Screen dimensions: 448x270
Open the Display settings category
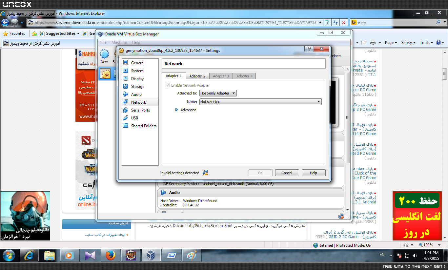[140, 78]
